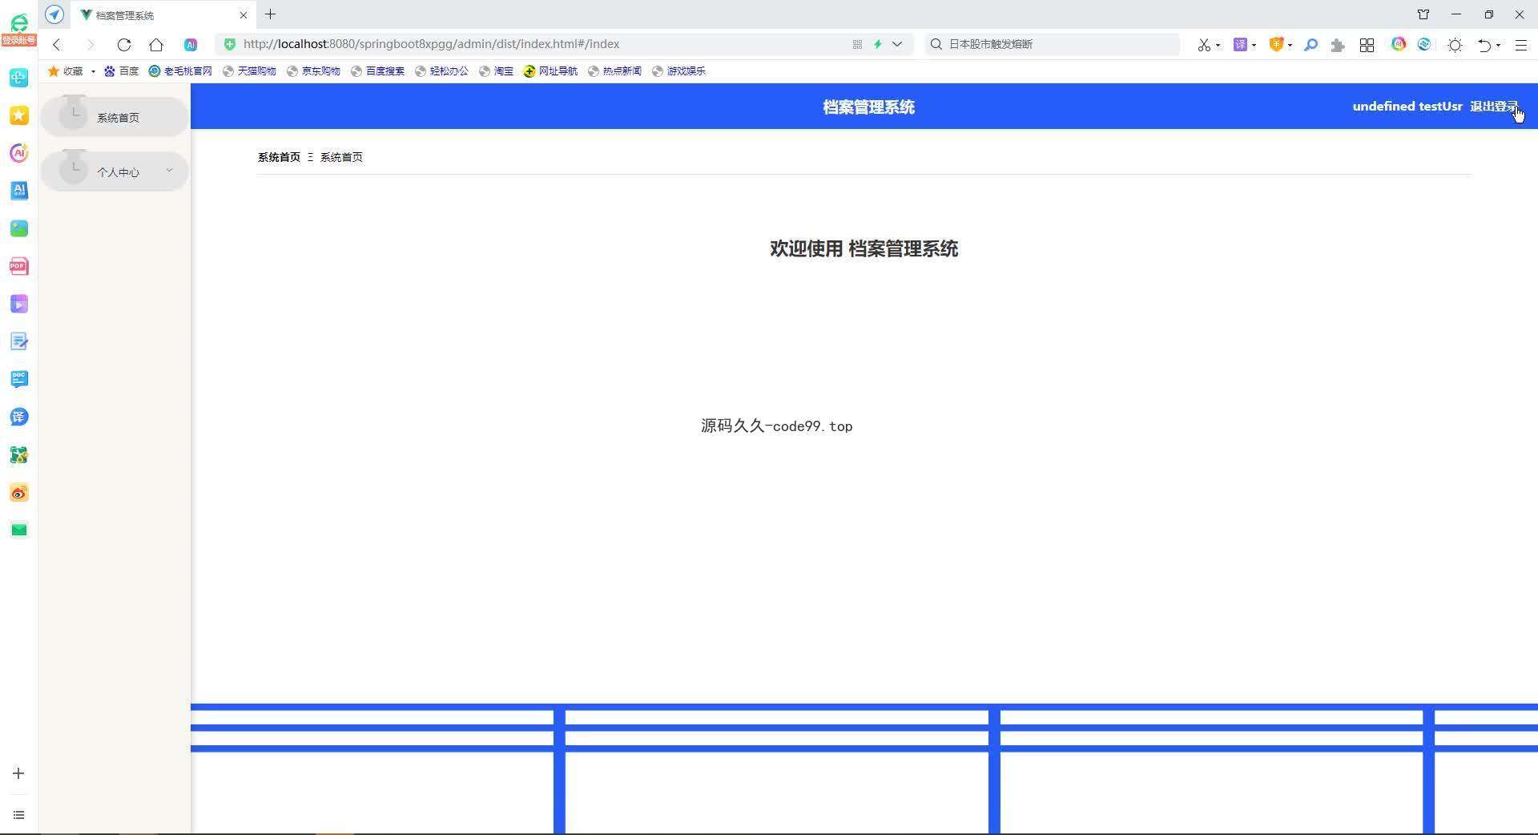Click the scissors screenshot tool icon
The height and width of the screenshot is (835, 1538).
pyautogui.click(x=1204, y=45)
